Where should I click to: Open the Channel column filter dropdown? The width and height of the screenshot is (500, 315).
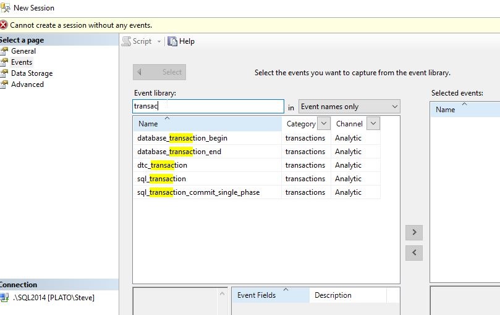pyautogui.click(x=372, y=124)
